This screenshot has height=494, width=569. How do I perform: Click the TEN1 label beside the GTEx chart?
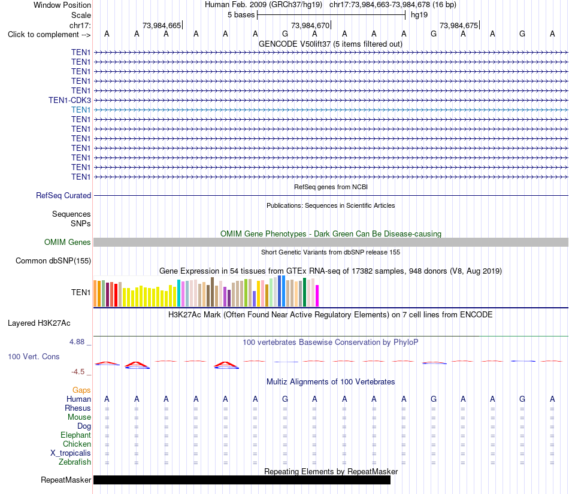81,292
